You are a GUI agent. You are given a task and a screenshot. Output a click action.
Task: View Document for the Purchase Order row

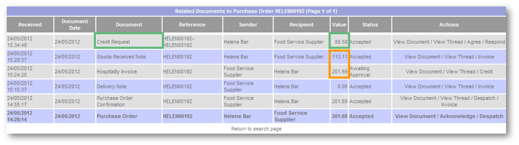tap(415, 116)
